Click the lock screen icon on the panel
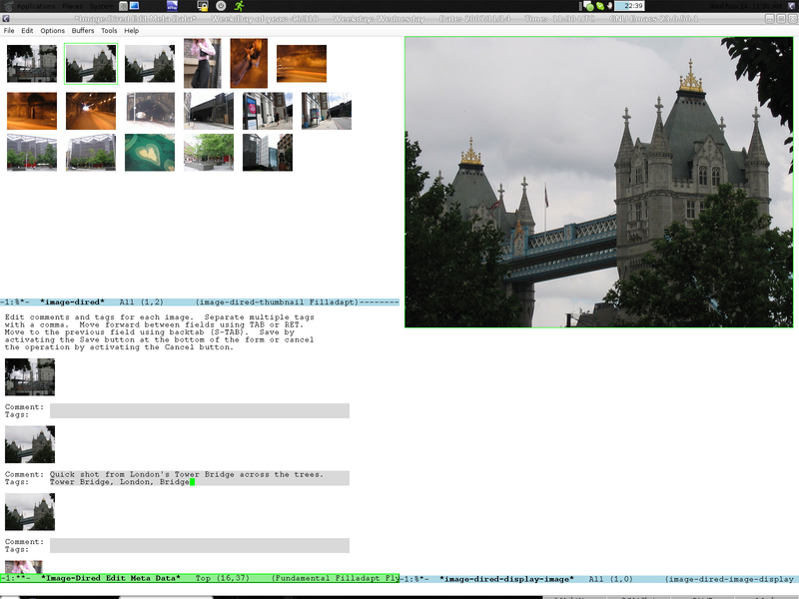 point(202,7)
